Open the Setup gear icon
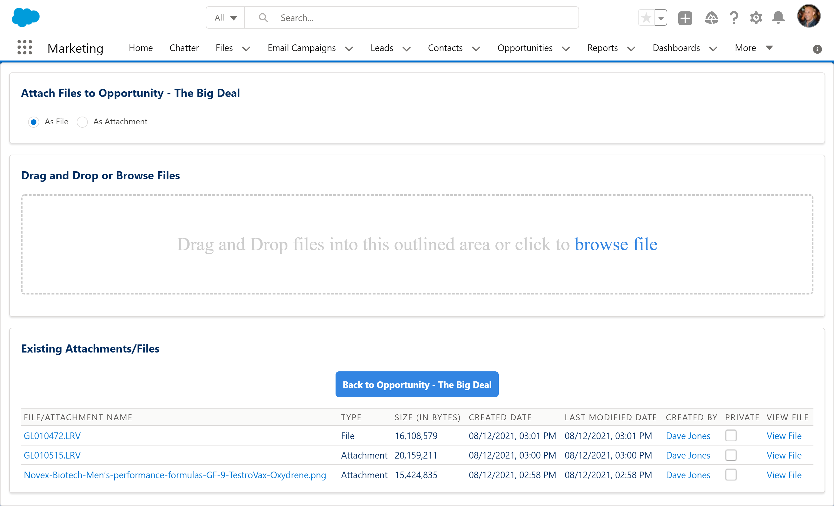 coord(756,18)
